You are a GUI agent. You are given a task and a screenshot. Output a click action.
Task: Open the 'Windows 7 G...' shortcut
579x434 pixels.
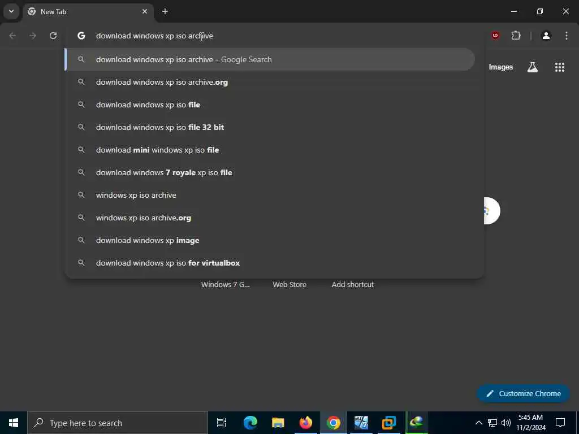(x=225, y=285)
